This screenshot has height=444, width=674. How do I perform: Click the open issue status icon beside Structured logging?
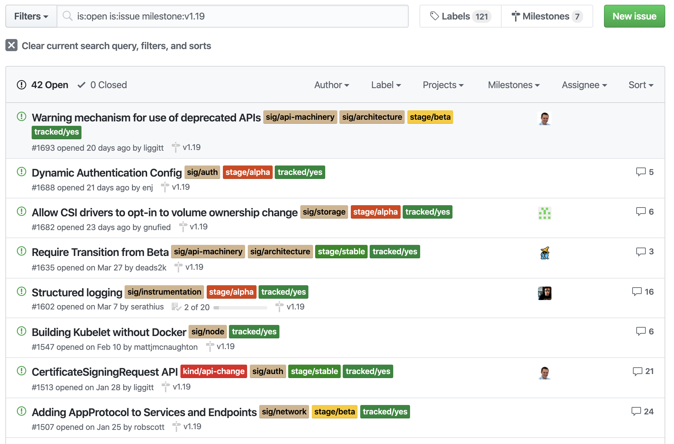click(x=21, y=292)
